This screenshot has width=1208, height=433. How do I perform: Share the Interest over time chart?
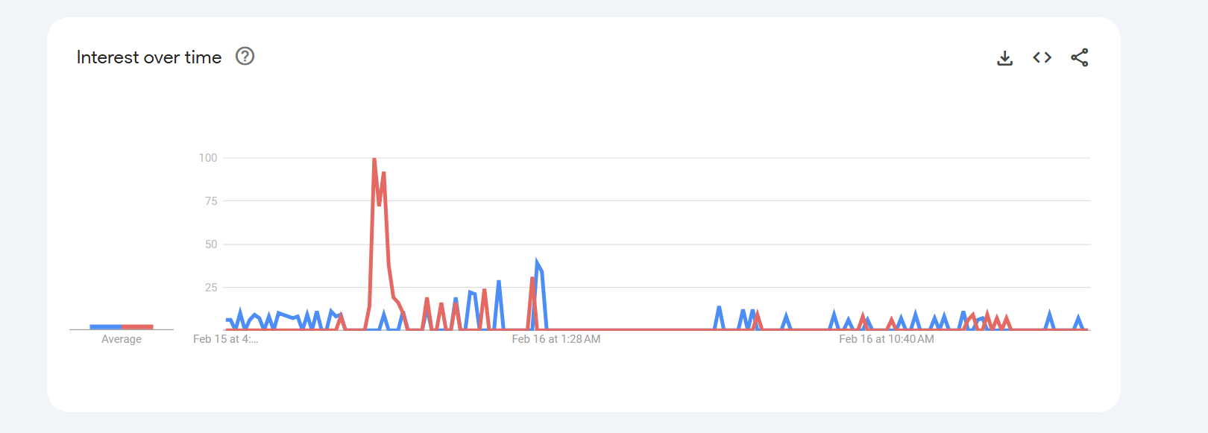[1079, 57]
